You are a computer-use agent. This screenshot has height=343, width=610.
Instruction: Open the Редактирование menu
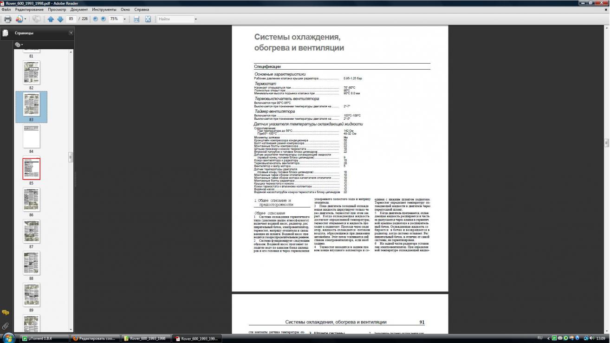click(x=29, y=9)
